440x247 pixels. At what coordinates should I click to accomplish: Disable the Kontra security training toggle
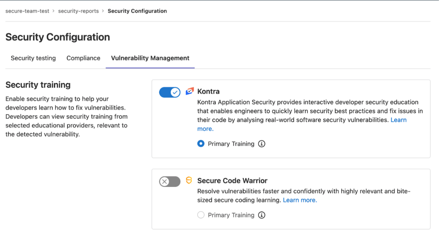tap(170, 92)
